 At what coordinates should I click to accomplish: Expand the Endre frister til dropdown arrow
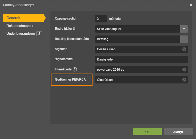click(184, 29)
